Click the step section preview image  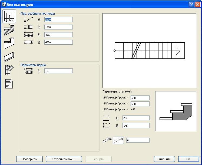pyautogui.click(x=176, y=111)
